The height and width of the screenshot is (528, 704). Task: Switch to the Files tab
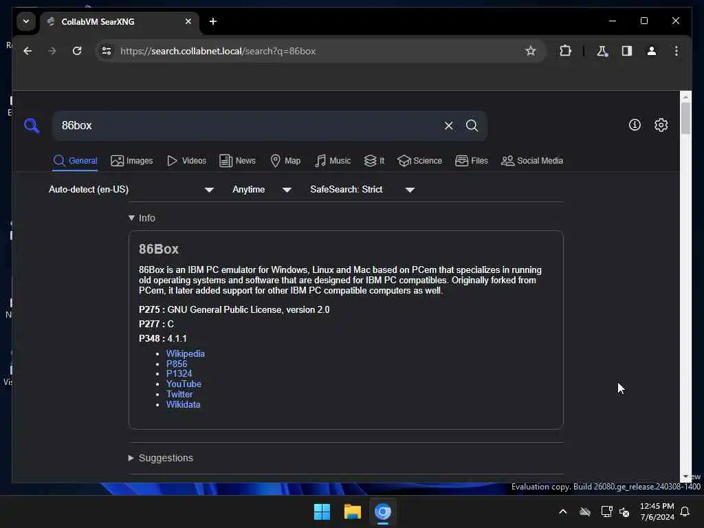tap(472, 161)
